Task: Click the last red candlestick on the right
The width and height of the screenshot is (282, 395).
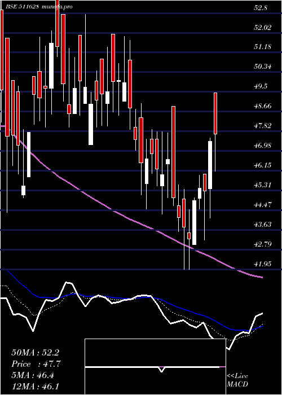Action: tap(215, 113)
